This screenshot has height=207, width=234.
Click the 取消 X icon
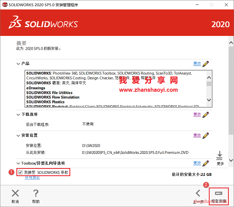tap(15, 193)
